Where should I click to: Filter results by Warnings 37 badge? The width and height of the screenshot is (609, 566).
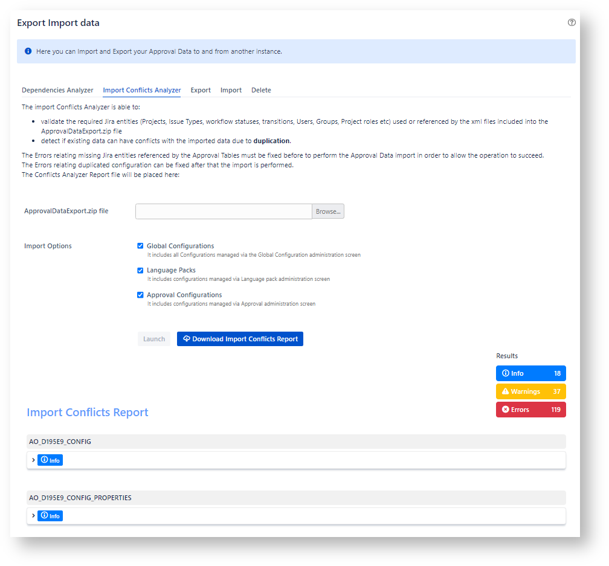531,391
